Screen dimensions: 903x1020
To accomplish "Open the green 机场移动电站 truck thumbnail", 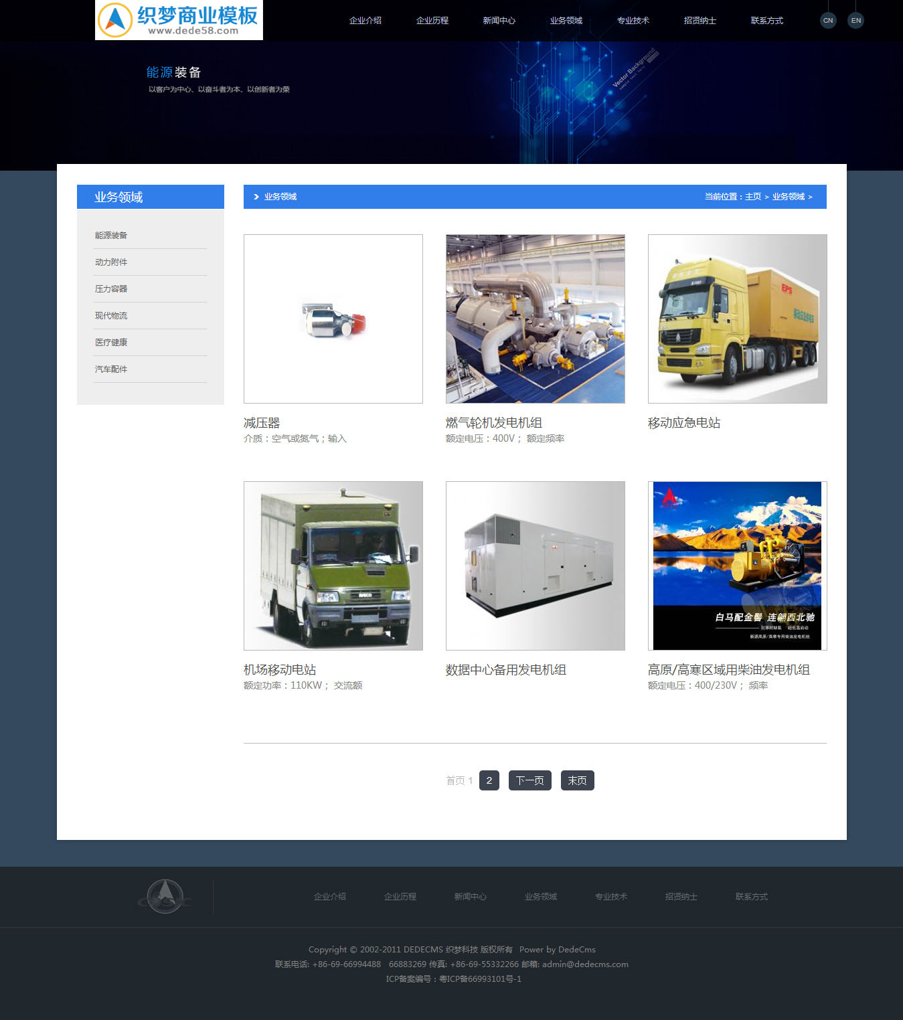I will [x=333, y=566].
